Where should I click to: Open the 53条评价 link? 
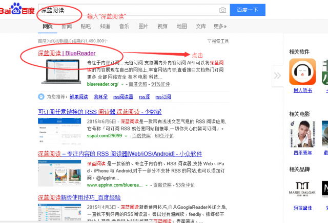pos(185,185)
